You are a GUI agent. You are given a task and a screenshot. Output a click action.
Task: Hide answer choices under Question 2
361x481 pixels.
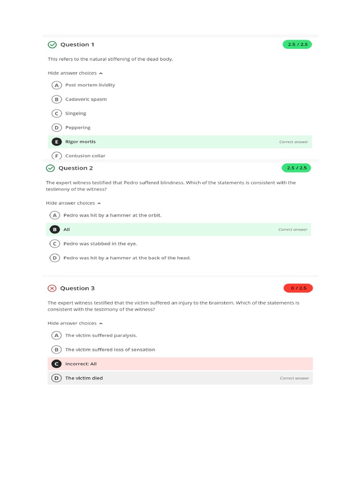coord(73,203)
